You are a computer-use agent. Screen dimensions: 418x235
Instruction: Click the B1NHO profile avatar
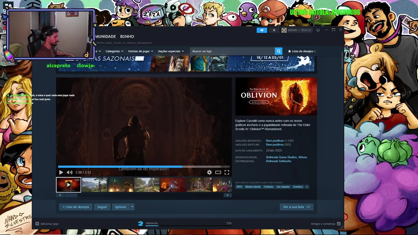pyautogui.click(x=284, y=30)
